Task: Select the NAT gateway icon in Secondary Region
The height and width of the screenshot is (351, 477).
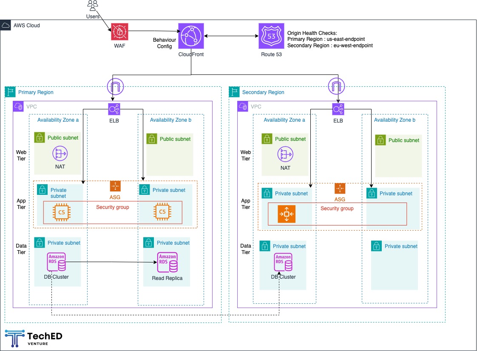Action: 285,154
